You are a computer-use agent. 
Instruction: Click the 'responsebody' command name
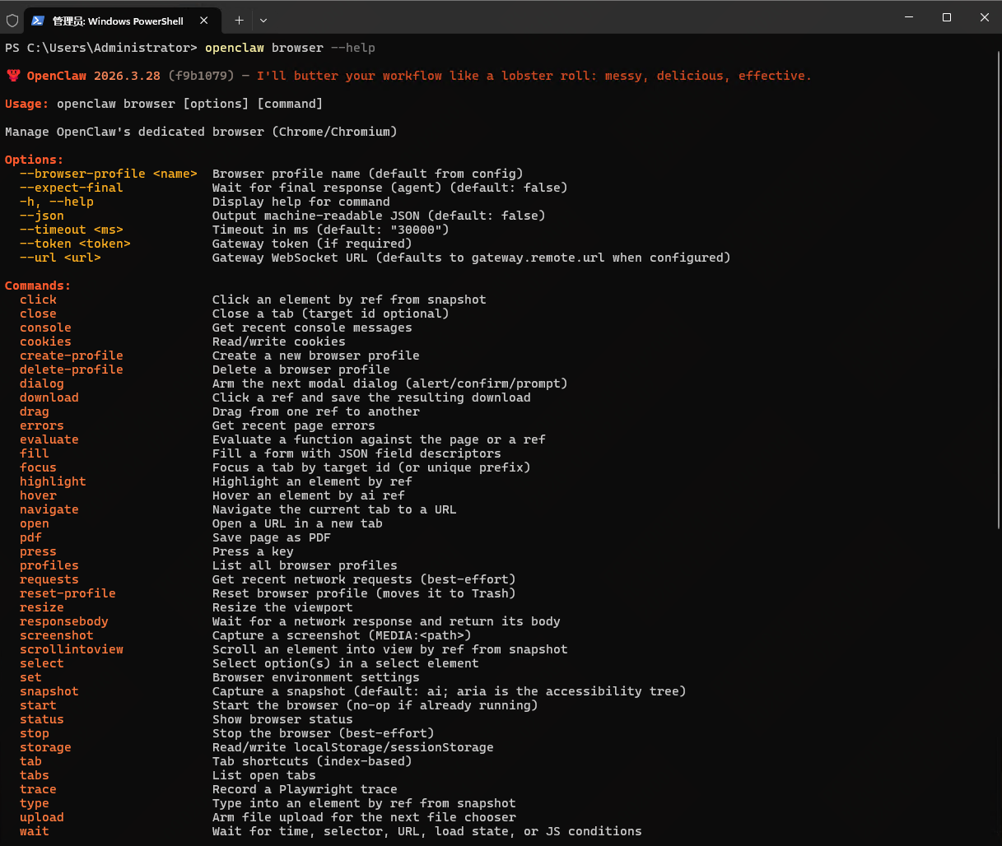click(x=64, y=621)
